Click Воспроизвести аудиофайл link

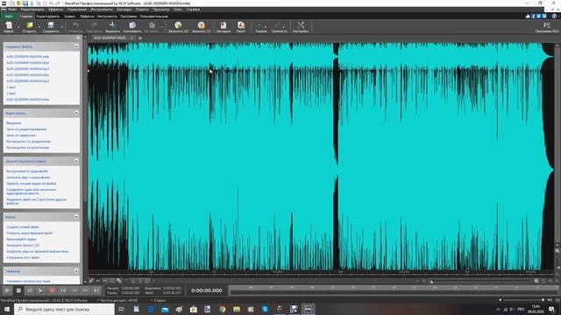click(x=27, y=171)
